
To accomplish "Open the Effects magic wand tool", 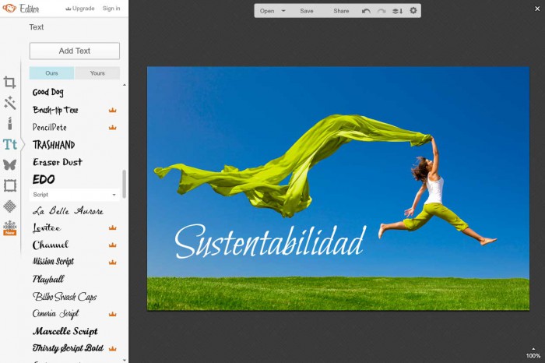I will coord(9,103).
